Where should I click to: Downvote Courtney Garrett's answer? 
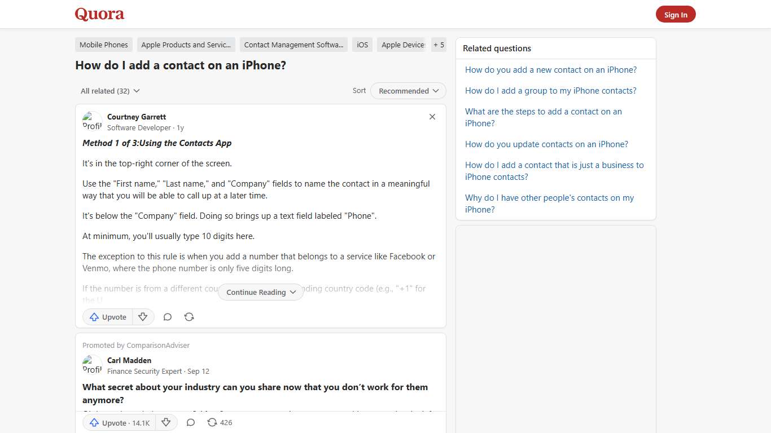click(143, 317)
